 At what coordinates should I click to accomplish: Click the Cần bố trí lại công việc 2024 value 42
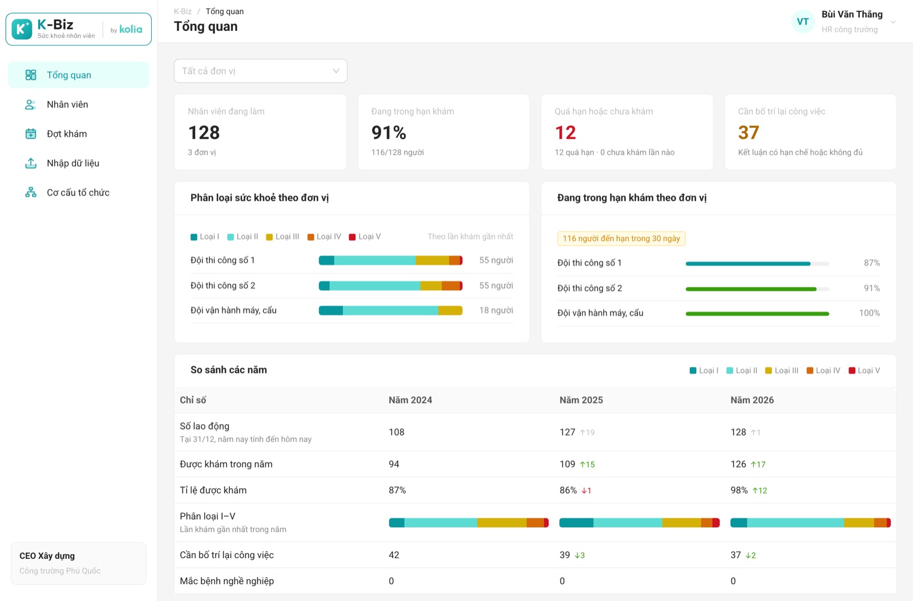(x=394, y=555)
